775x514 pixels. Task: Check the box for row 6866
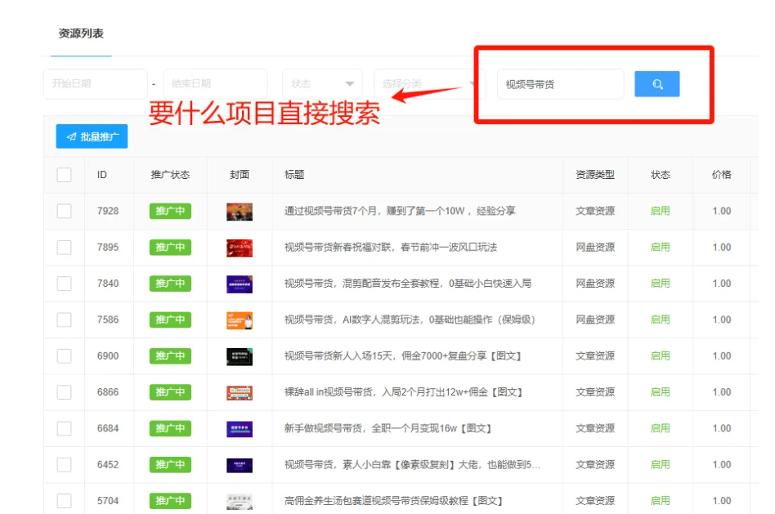coord(65,392)
